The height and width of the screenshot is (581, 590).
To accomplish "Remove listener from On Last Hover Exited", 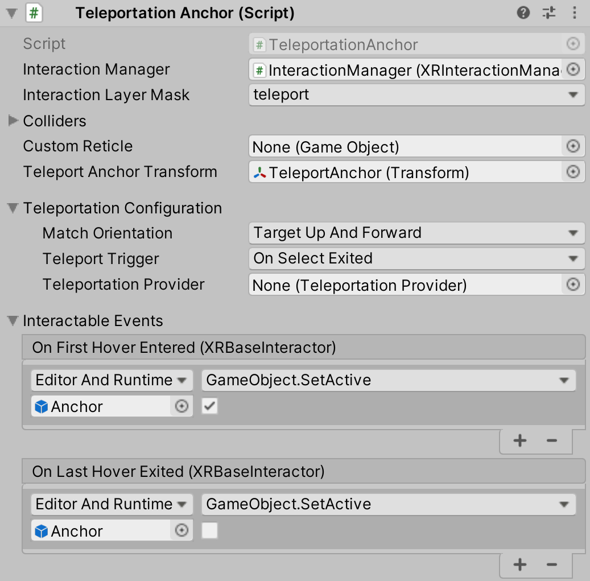I will [x=551, y=564].
